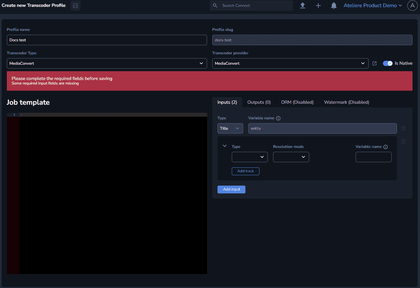Switch to the Outputs (0) tab
Image resolution: width=420 pixels, height=288 pixels.
coord(259,102)
